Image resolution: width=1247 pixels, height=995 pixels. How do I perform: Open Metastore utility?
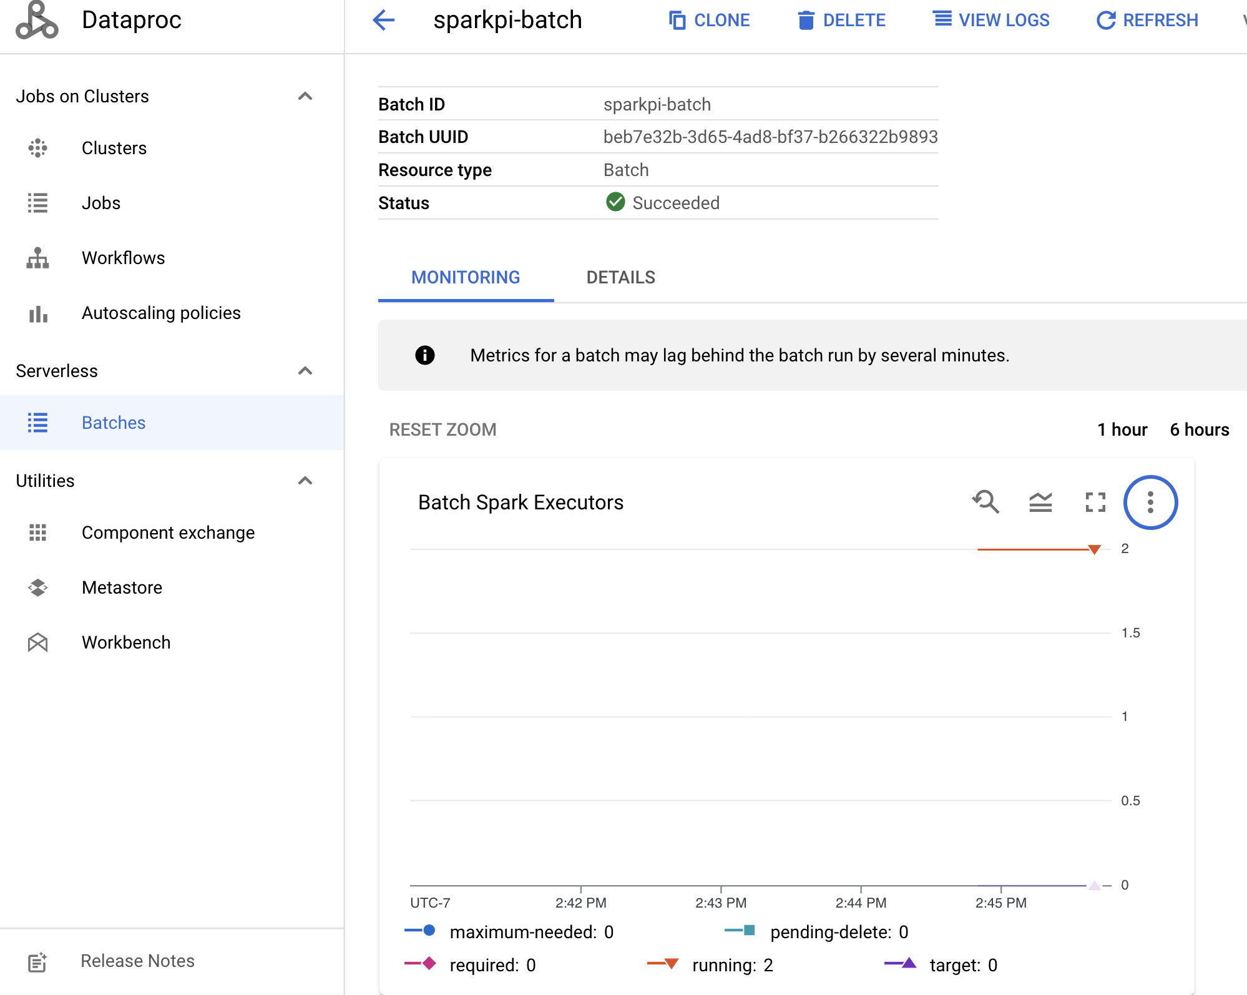[122, 587]
